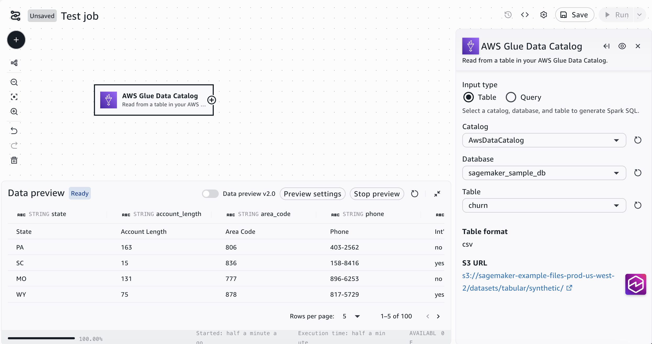The image size is (652, 344).
Task: Toggle preview eye icon in panel header
Action: click(x=622, y=46)
